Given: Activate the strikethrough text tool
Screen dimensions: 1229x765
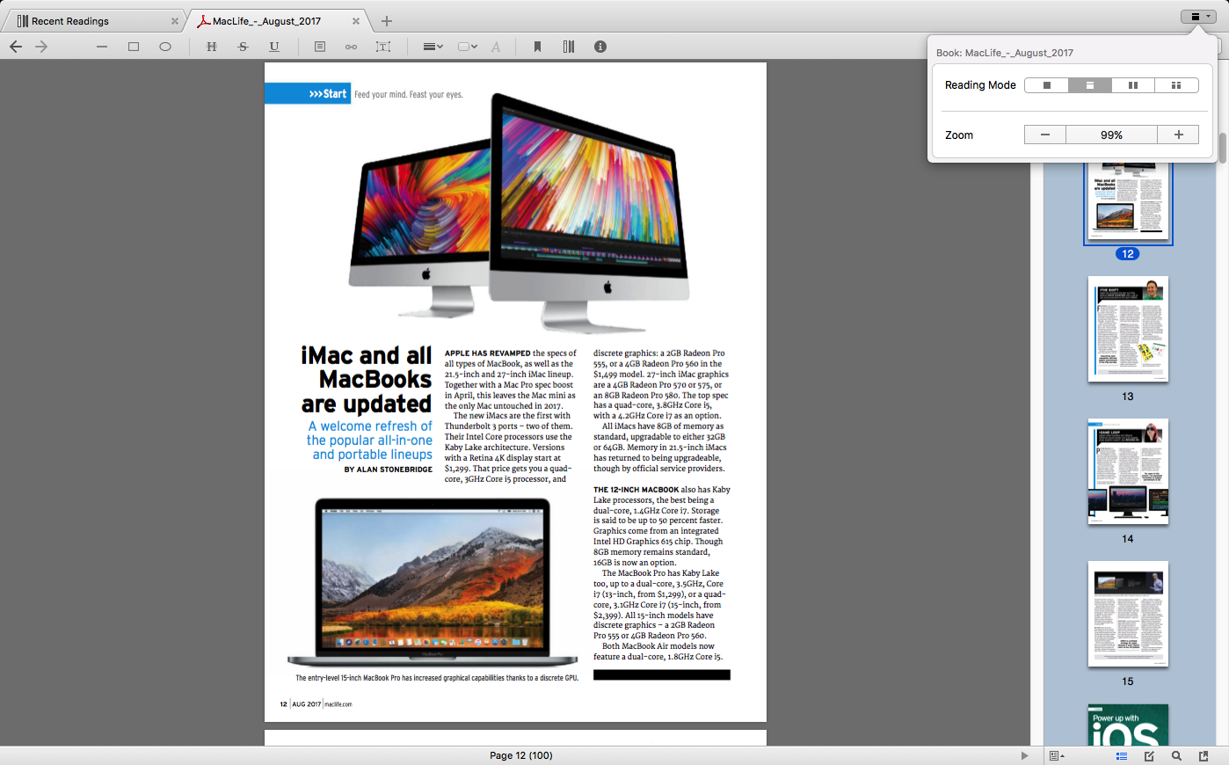Looking at the screenshot, I should point(243,47).
